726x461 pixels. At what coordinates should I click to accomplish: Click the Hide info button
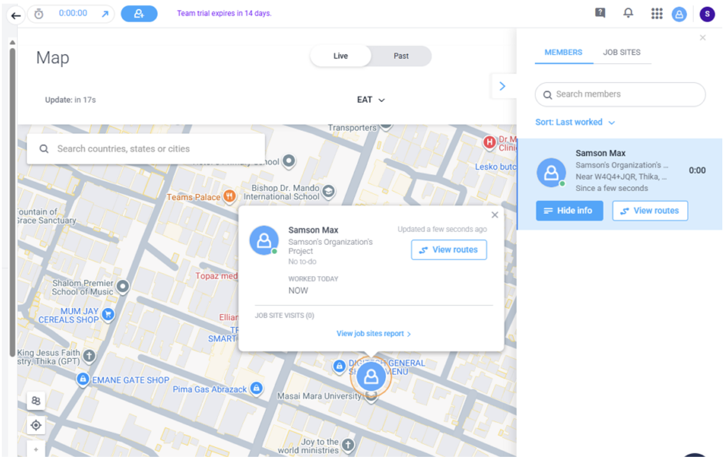[x=569, y=211]
